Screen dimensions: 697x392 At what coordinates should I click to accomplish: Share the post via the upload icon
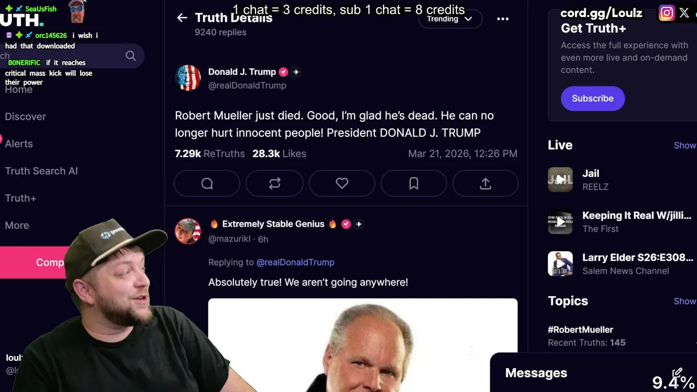click(x=485, y=183)
